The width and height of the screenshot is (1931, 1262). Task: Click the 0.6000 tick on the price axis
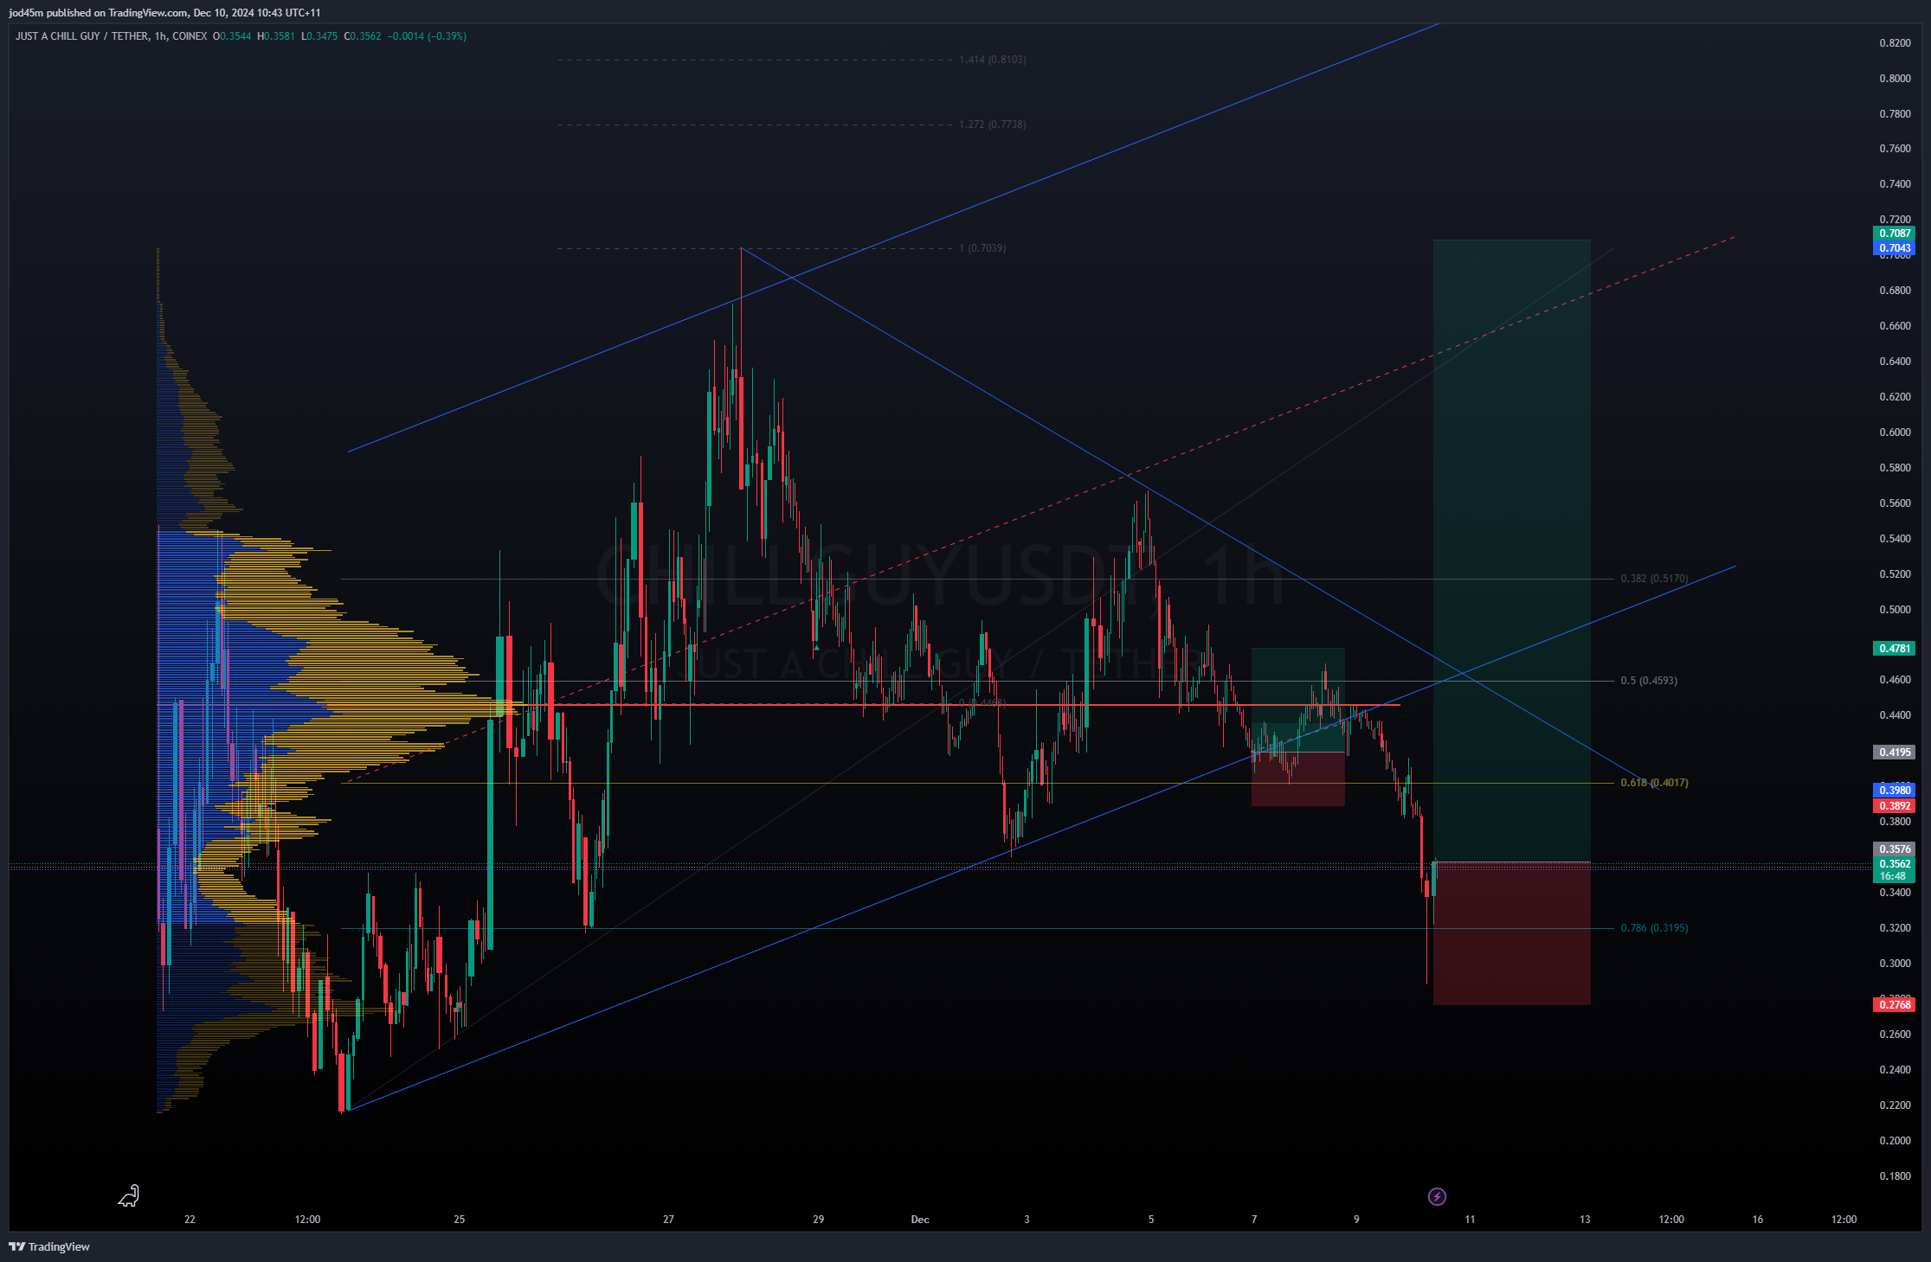pyautogui.click(x=1895, y=432)
